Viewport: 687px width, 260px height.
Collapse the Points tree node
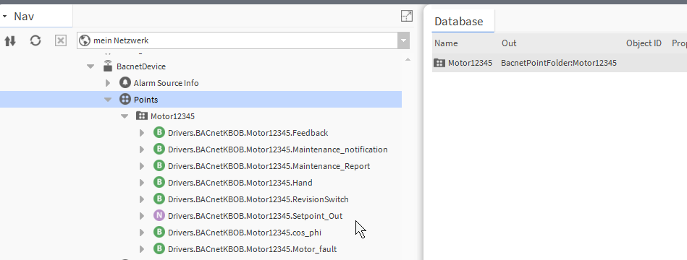click(108, 100)
